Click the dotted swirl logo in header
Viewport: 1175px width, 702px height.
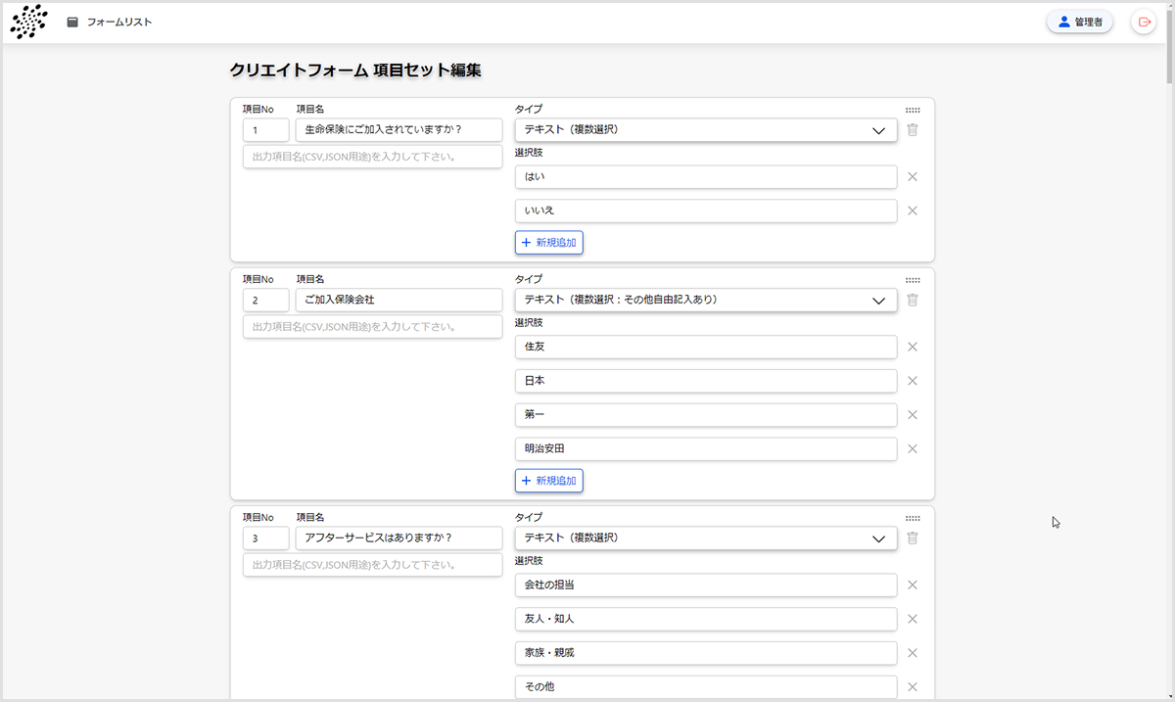coord(28,22)
